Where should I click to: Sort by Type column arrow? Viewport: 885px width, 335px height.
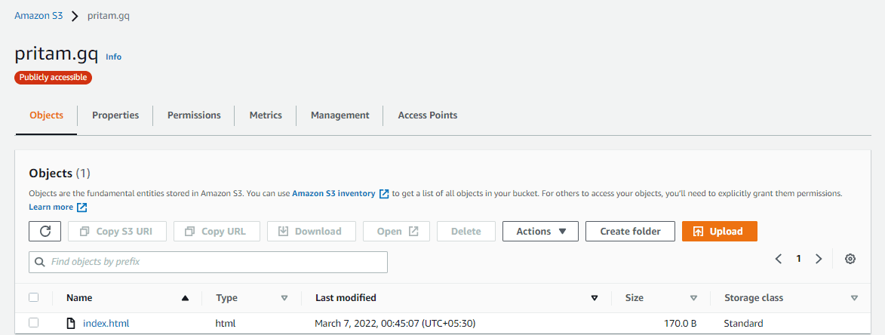tap(284, 298)
